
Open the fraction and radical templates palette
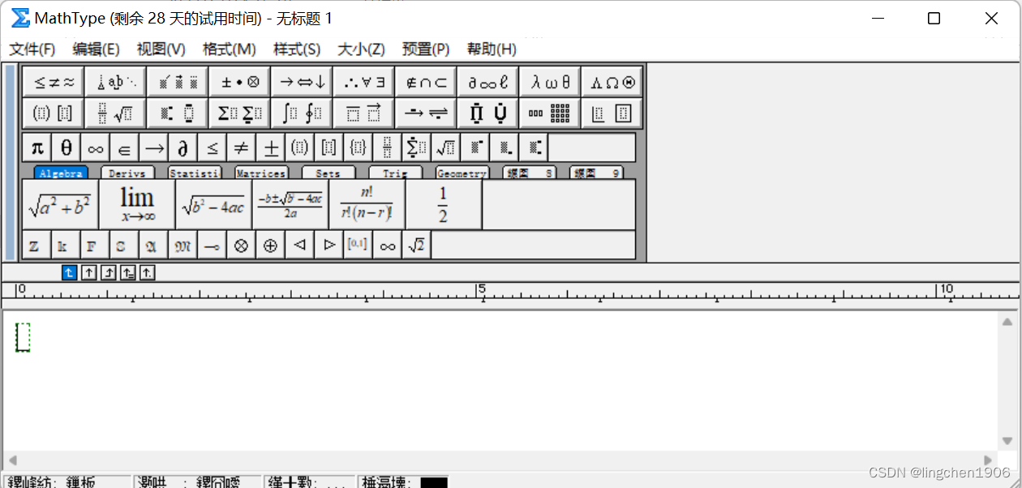point(115,113)
